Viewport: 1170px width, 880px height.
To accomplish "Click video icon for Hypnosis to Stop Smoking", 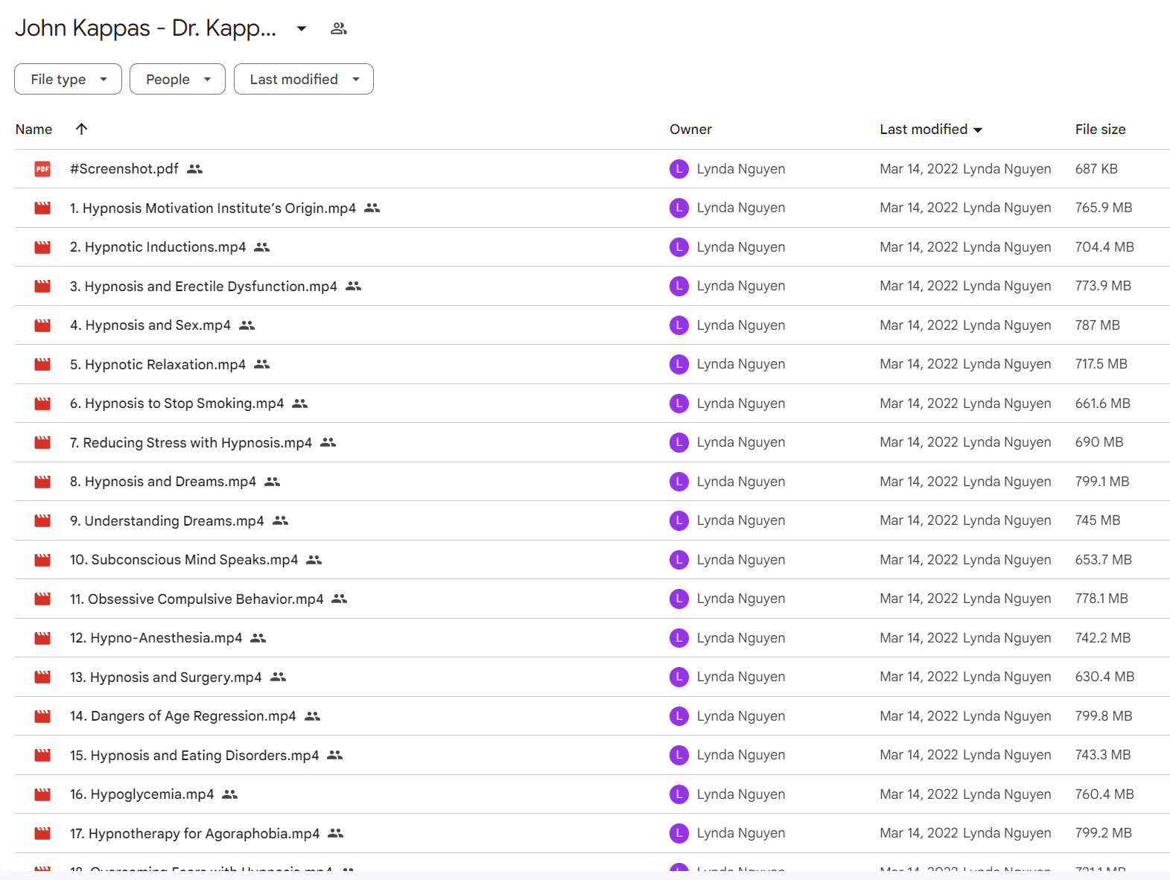I will [42, 404].
